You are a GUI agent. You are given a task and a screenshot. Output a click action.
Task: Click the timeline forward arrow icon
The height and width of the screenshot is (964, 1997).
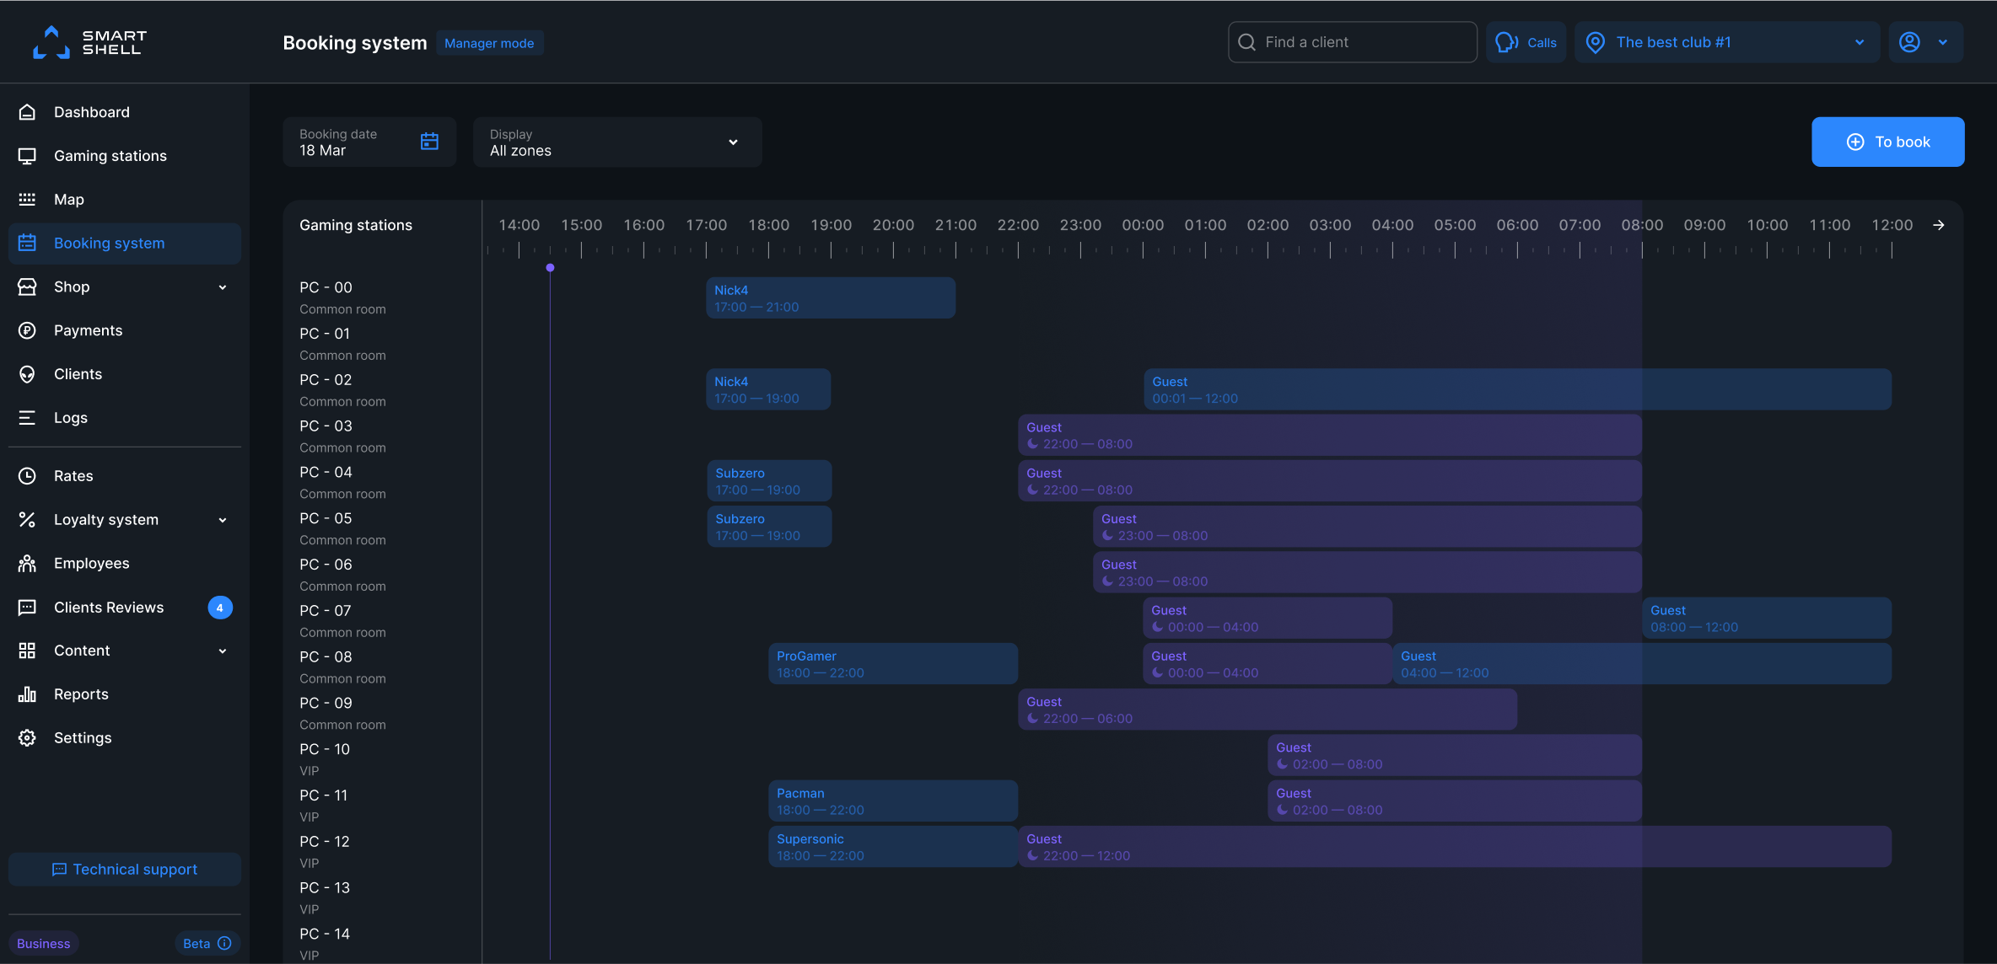(1938, 225)
